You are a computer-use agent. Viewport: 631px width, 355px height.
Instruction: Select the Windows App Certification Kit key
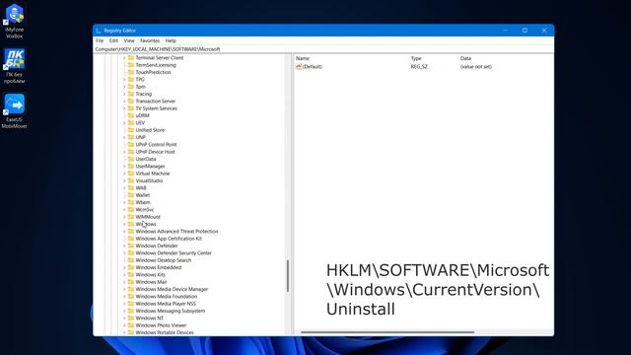pos(169,239)
